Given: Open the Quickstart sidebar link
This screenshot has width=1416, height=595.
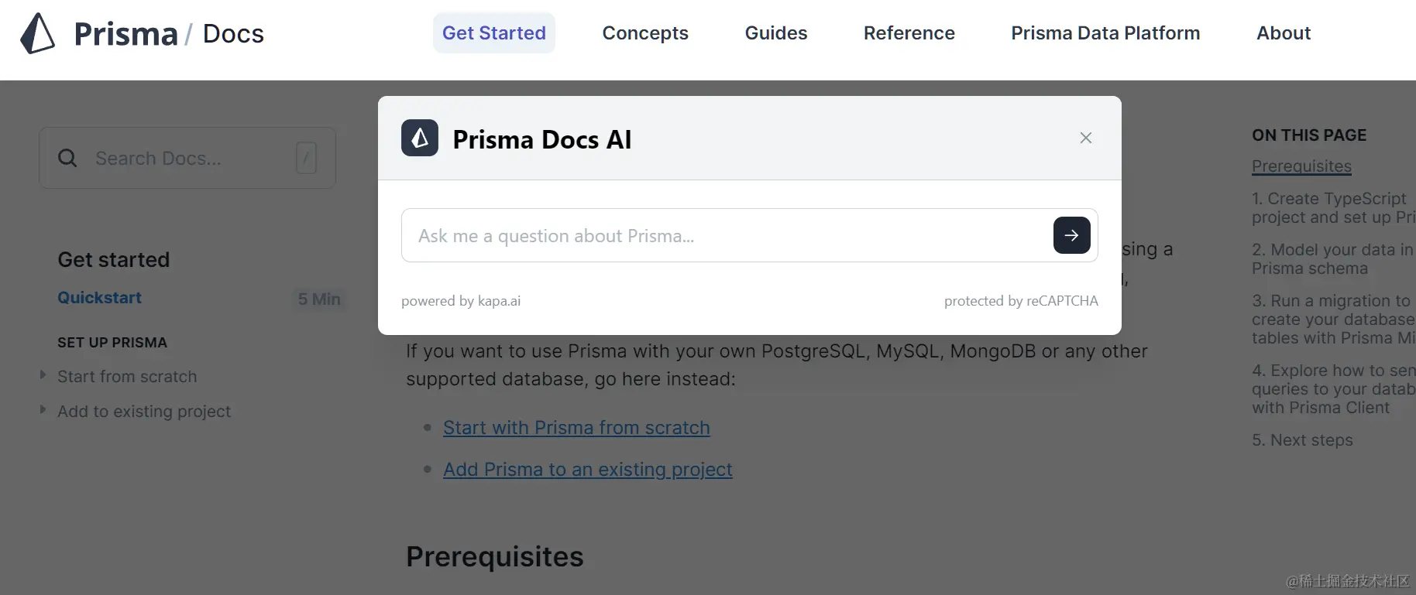Looking at the screenshot, I should point(100,298).
